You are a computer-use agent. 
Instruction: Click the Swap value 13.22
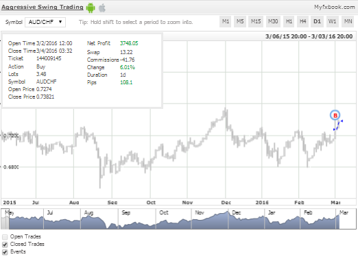tap(126, 52)
